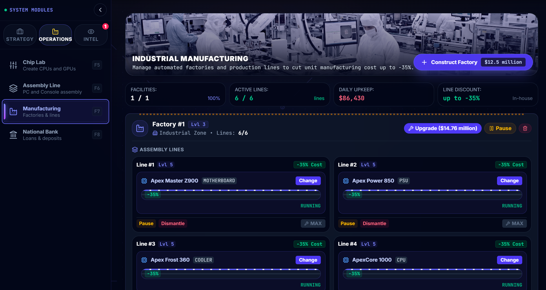Click the Intel notification badge
Viewport: 546px width, 290px height.
pyautogui.click(x=105, y=26)
